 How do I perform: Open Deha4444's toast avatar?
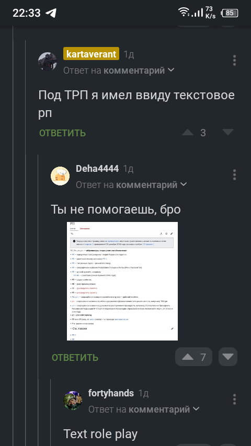tap(60, 176)
